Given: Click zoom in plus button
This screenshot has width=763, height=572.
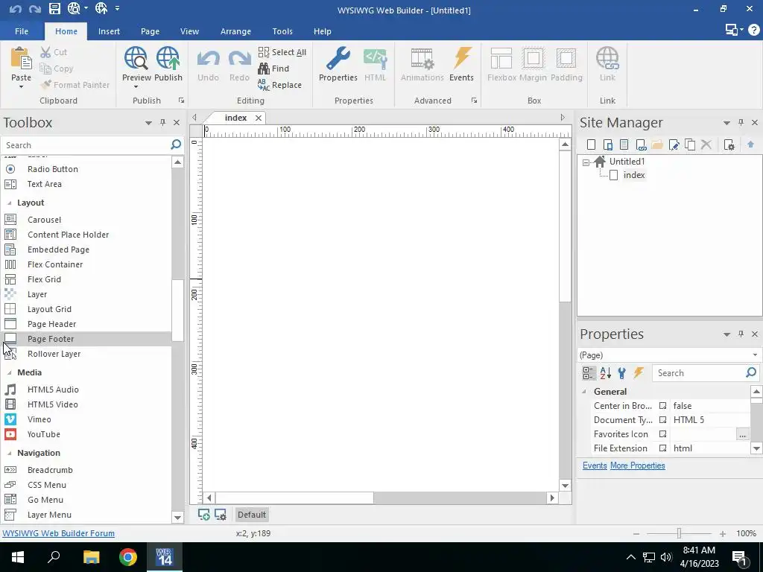Looking at the screenshot, I should coord(723,533).
